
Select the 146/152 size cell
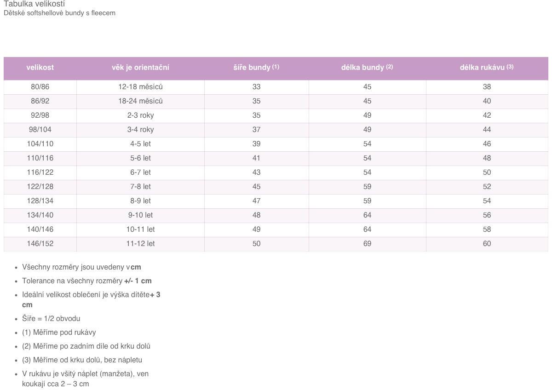click(40, 244)
